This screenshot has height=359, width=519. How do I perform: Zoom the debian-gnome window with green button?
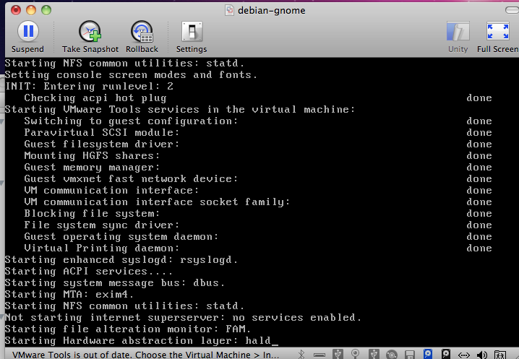[x=46, y=10]
